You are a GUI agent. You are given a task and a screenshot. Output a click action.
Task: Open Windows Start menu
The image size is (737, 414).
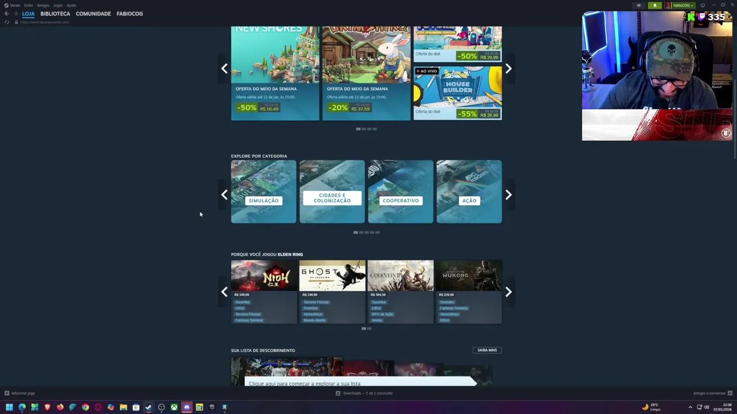(9, 407)
